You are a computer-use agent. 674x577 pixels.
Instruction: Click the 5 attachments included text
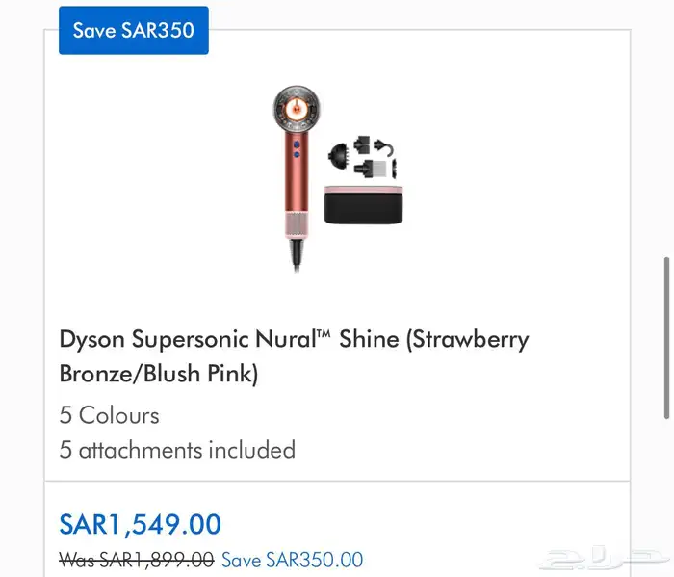coord(177,450)
